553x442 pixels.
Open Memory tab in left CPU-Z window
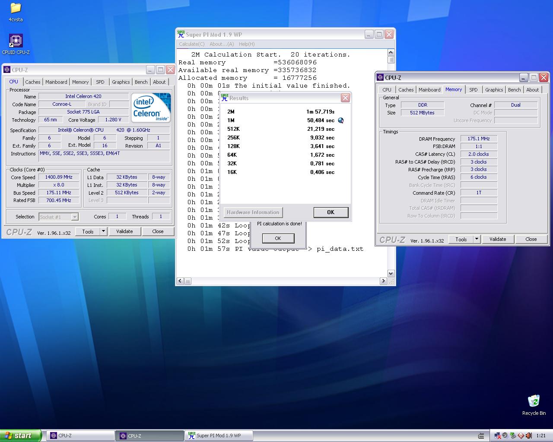click(x=80, y=82)
